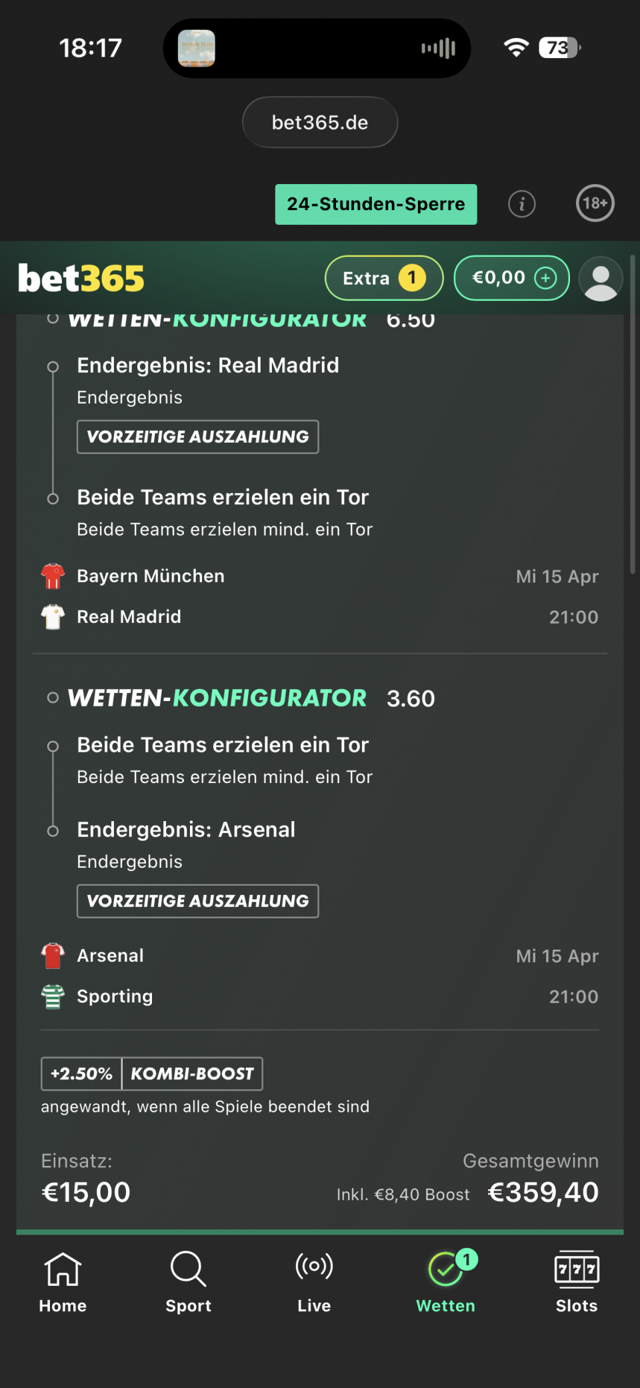640x1388 pixels.
Task: Tap the Bayern München jersey icon
Action: [53, 576]
